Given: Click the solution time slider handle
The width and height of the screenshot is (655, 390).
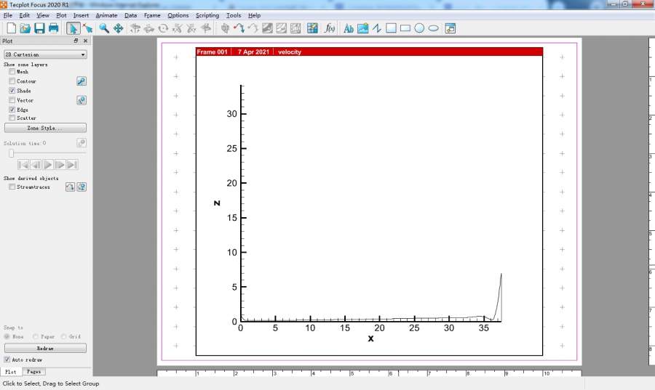Looking at the screenshot, I should 11,153.
